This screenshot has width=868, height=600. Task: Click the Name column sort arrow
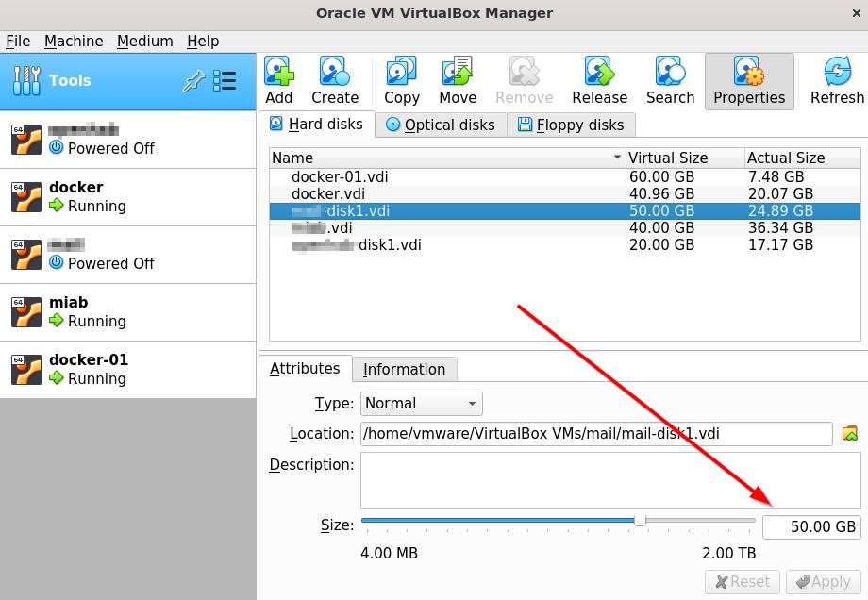617,158
